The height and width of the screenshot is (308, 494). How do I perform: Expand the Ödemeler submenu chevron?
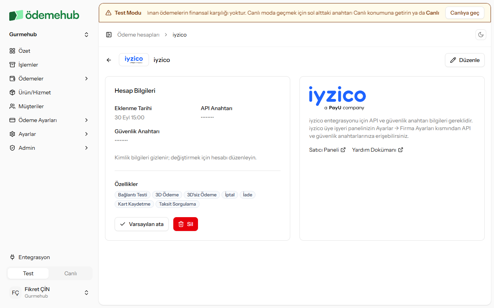point(86,79)
